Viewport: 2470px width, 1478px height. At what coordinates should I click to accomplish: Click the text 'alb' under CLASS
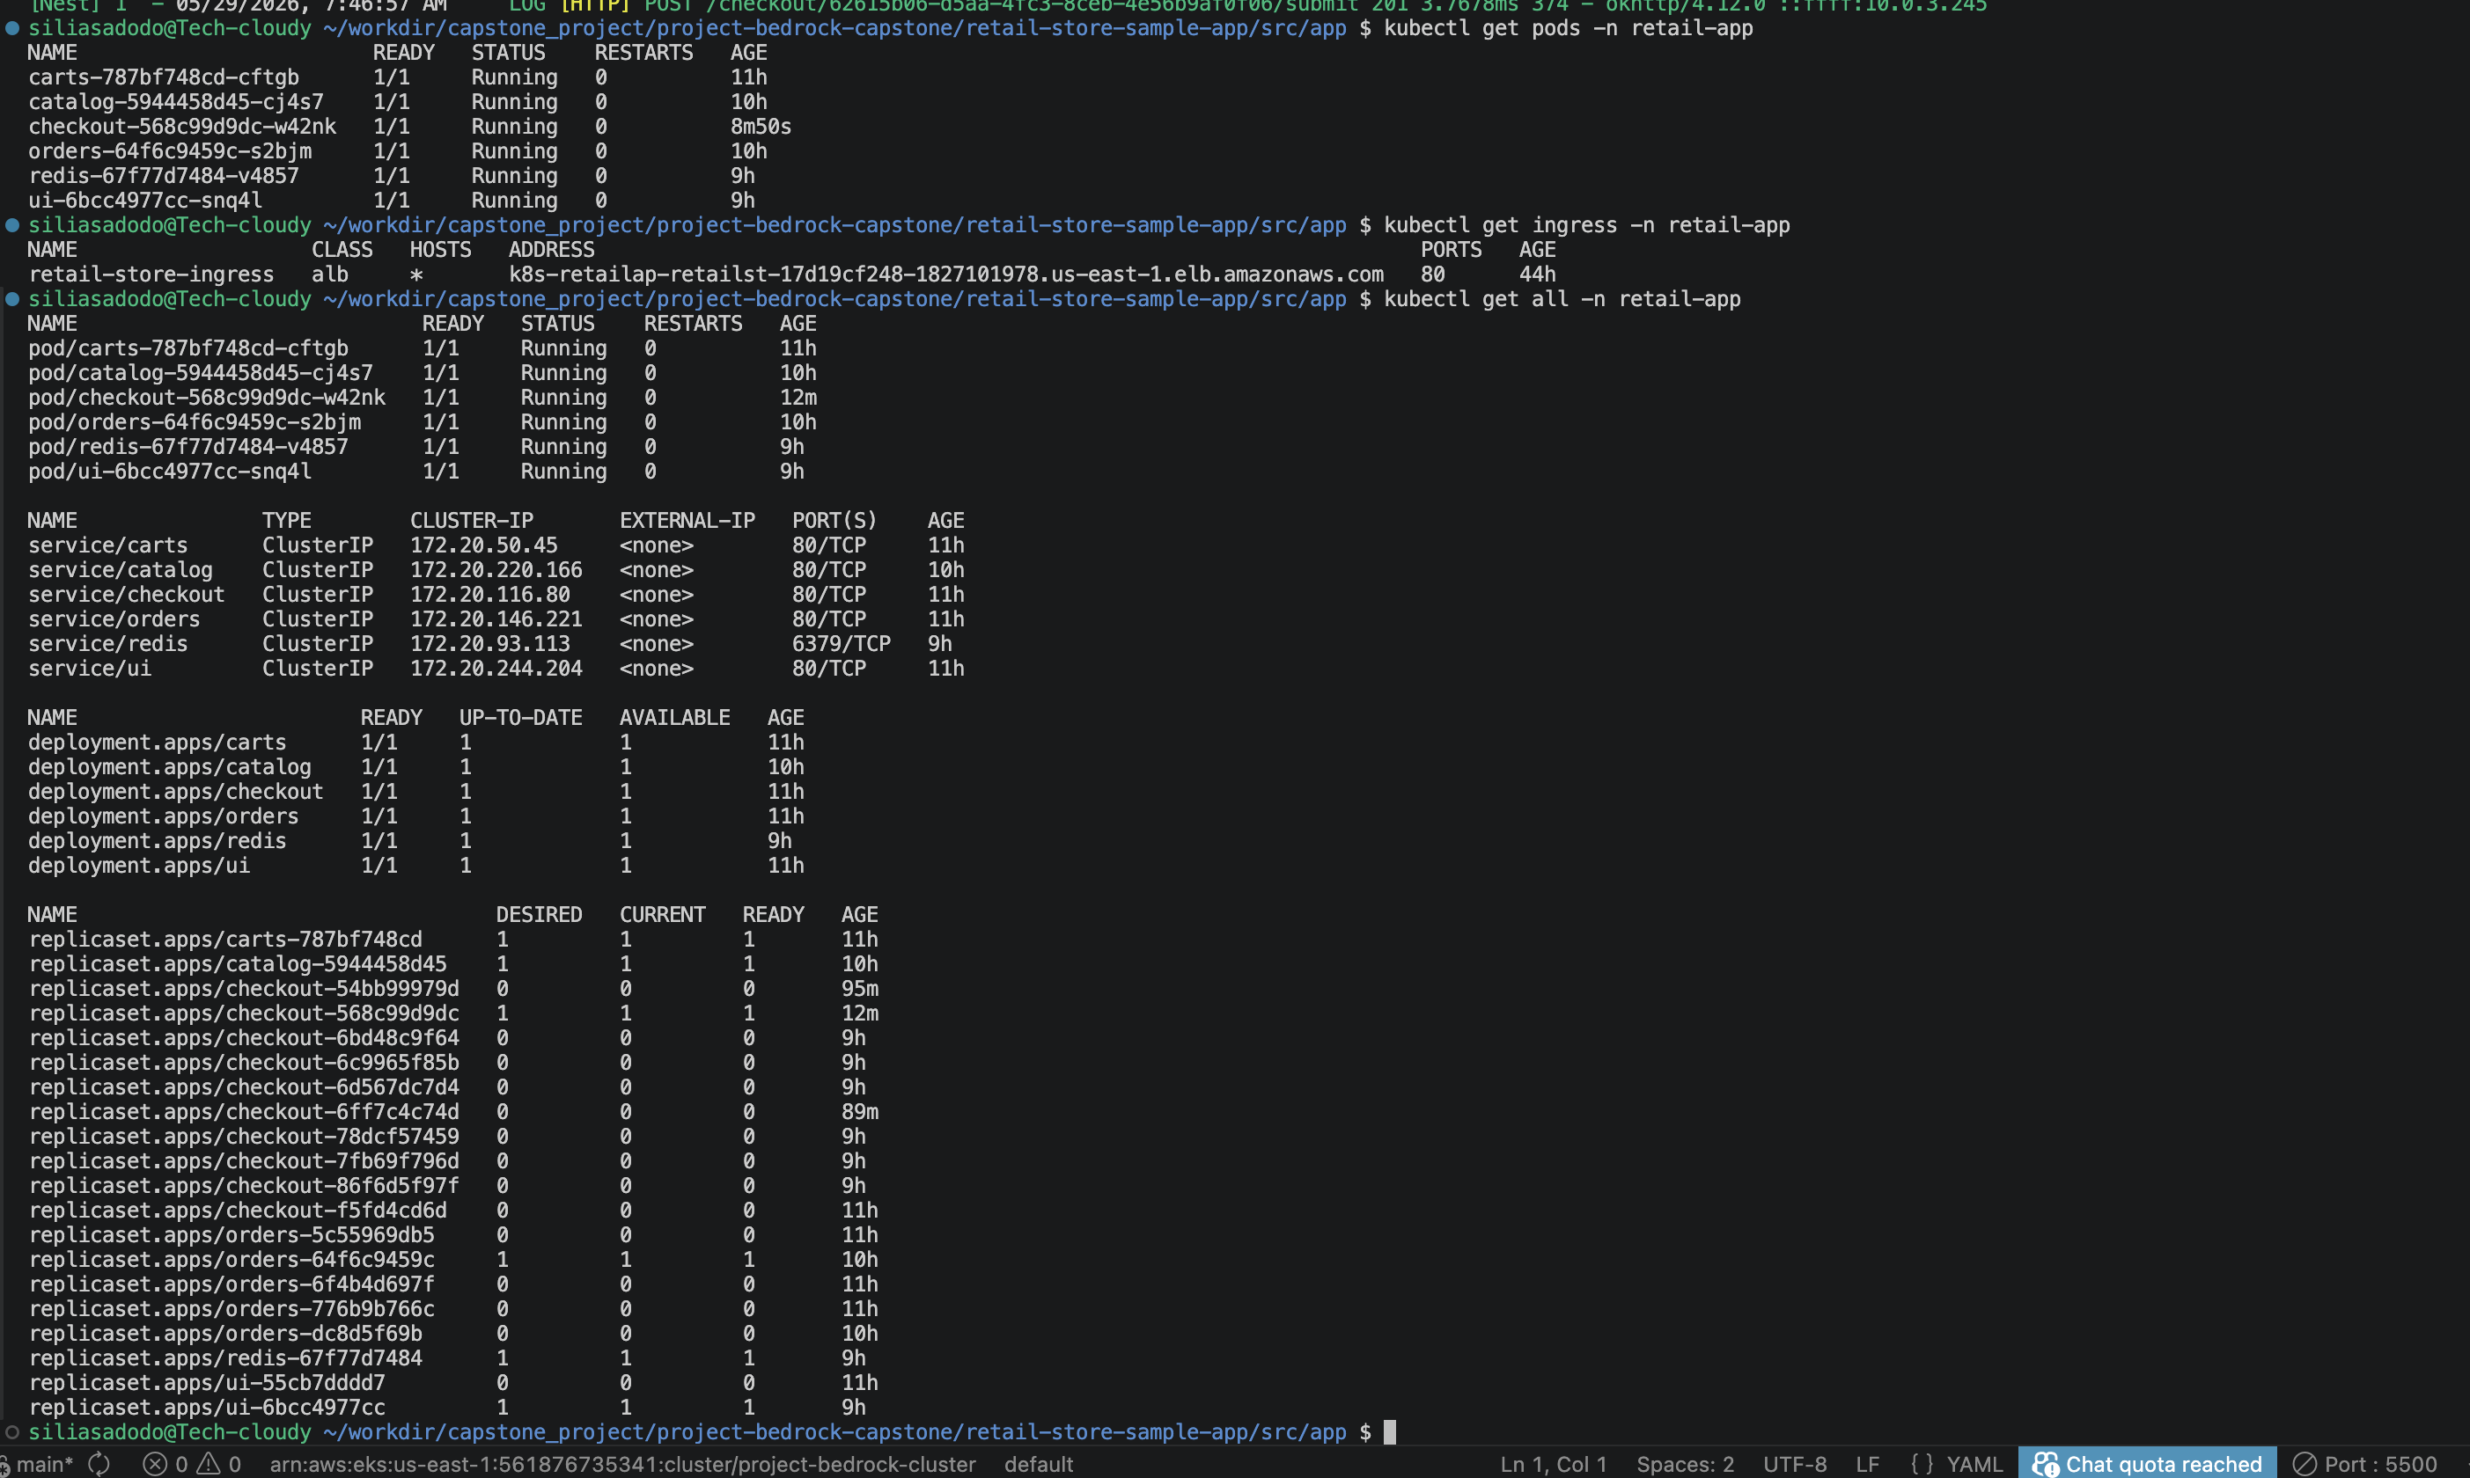pos(330,274)
